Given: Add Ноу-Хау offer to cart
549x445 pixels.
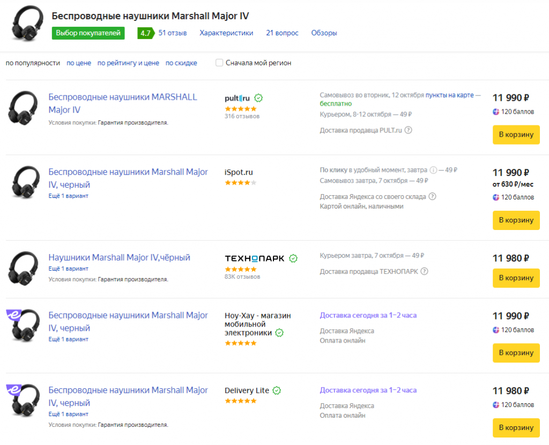Looking at the screenshot, I should (x=516, y=353).
